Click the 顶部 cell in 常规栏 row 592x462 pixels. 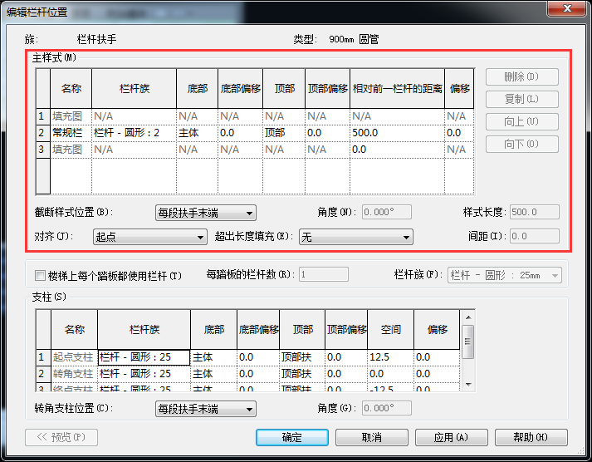[x=283, y=133]
